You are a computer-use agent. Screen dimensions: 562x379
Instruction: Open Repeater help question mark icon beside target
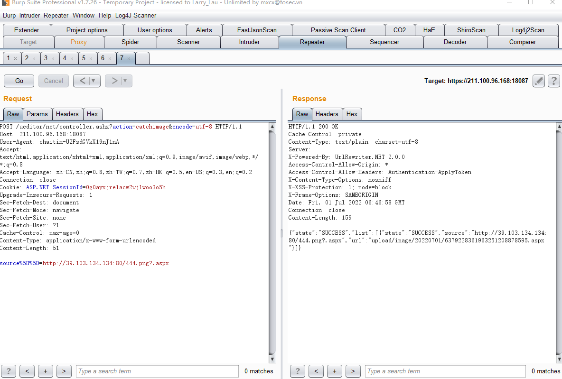coord(554,81)
